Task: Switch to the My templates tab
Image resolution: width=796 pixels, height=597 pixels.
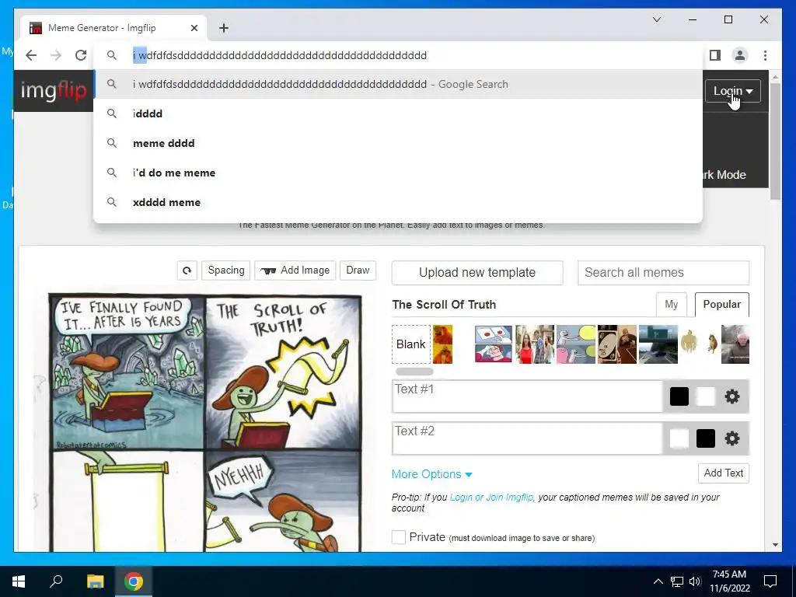Action: tap(671, 305)
